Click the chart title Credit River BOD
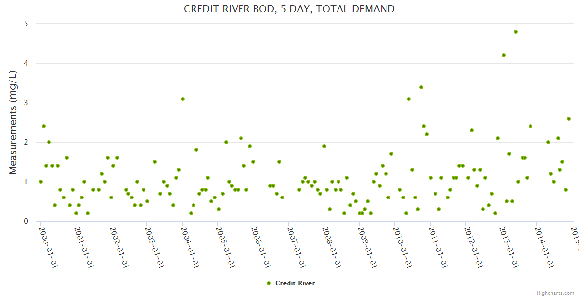The height and width of the screenshot is (297, 579). [289, 9]
